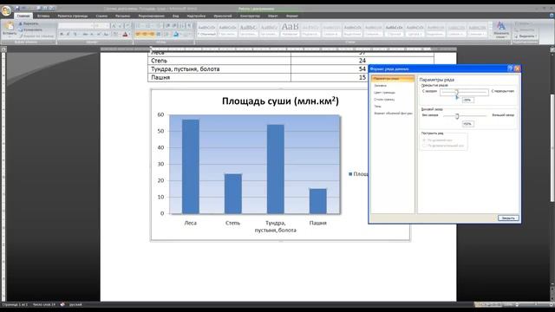Select Формат объемной фигуры in the dialog sidebar

[393, 114]
